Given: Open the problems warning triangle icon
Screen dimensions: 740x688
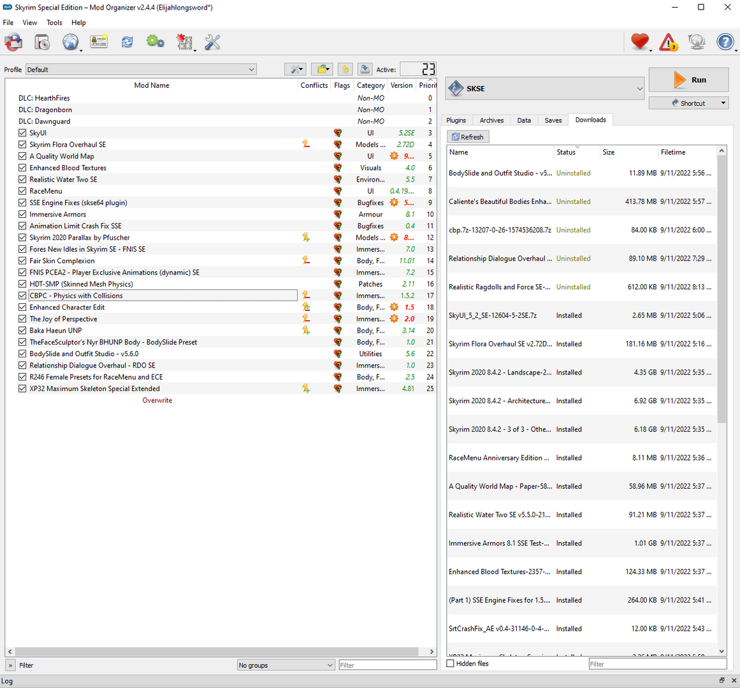Looking at the screenshot, I should tap(668, 43).
